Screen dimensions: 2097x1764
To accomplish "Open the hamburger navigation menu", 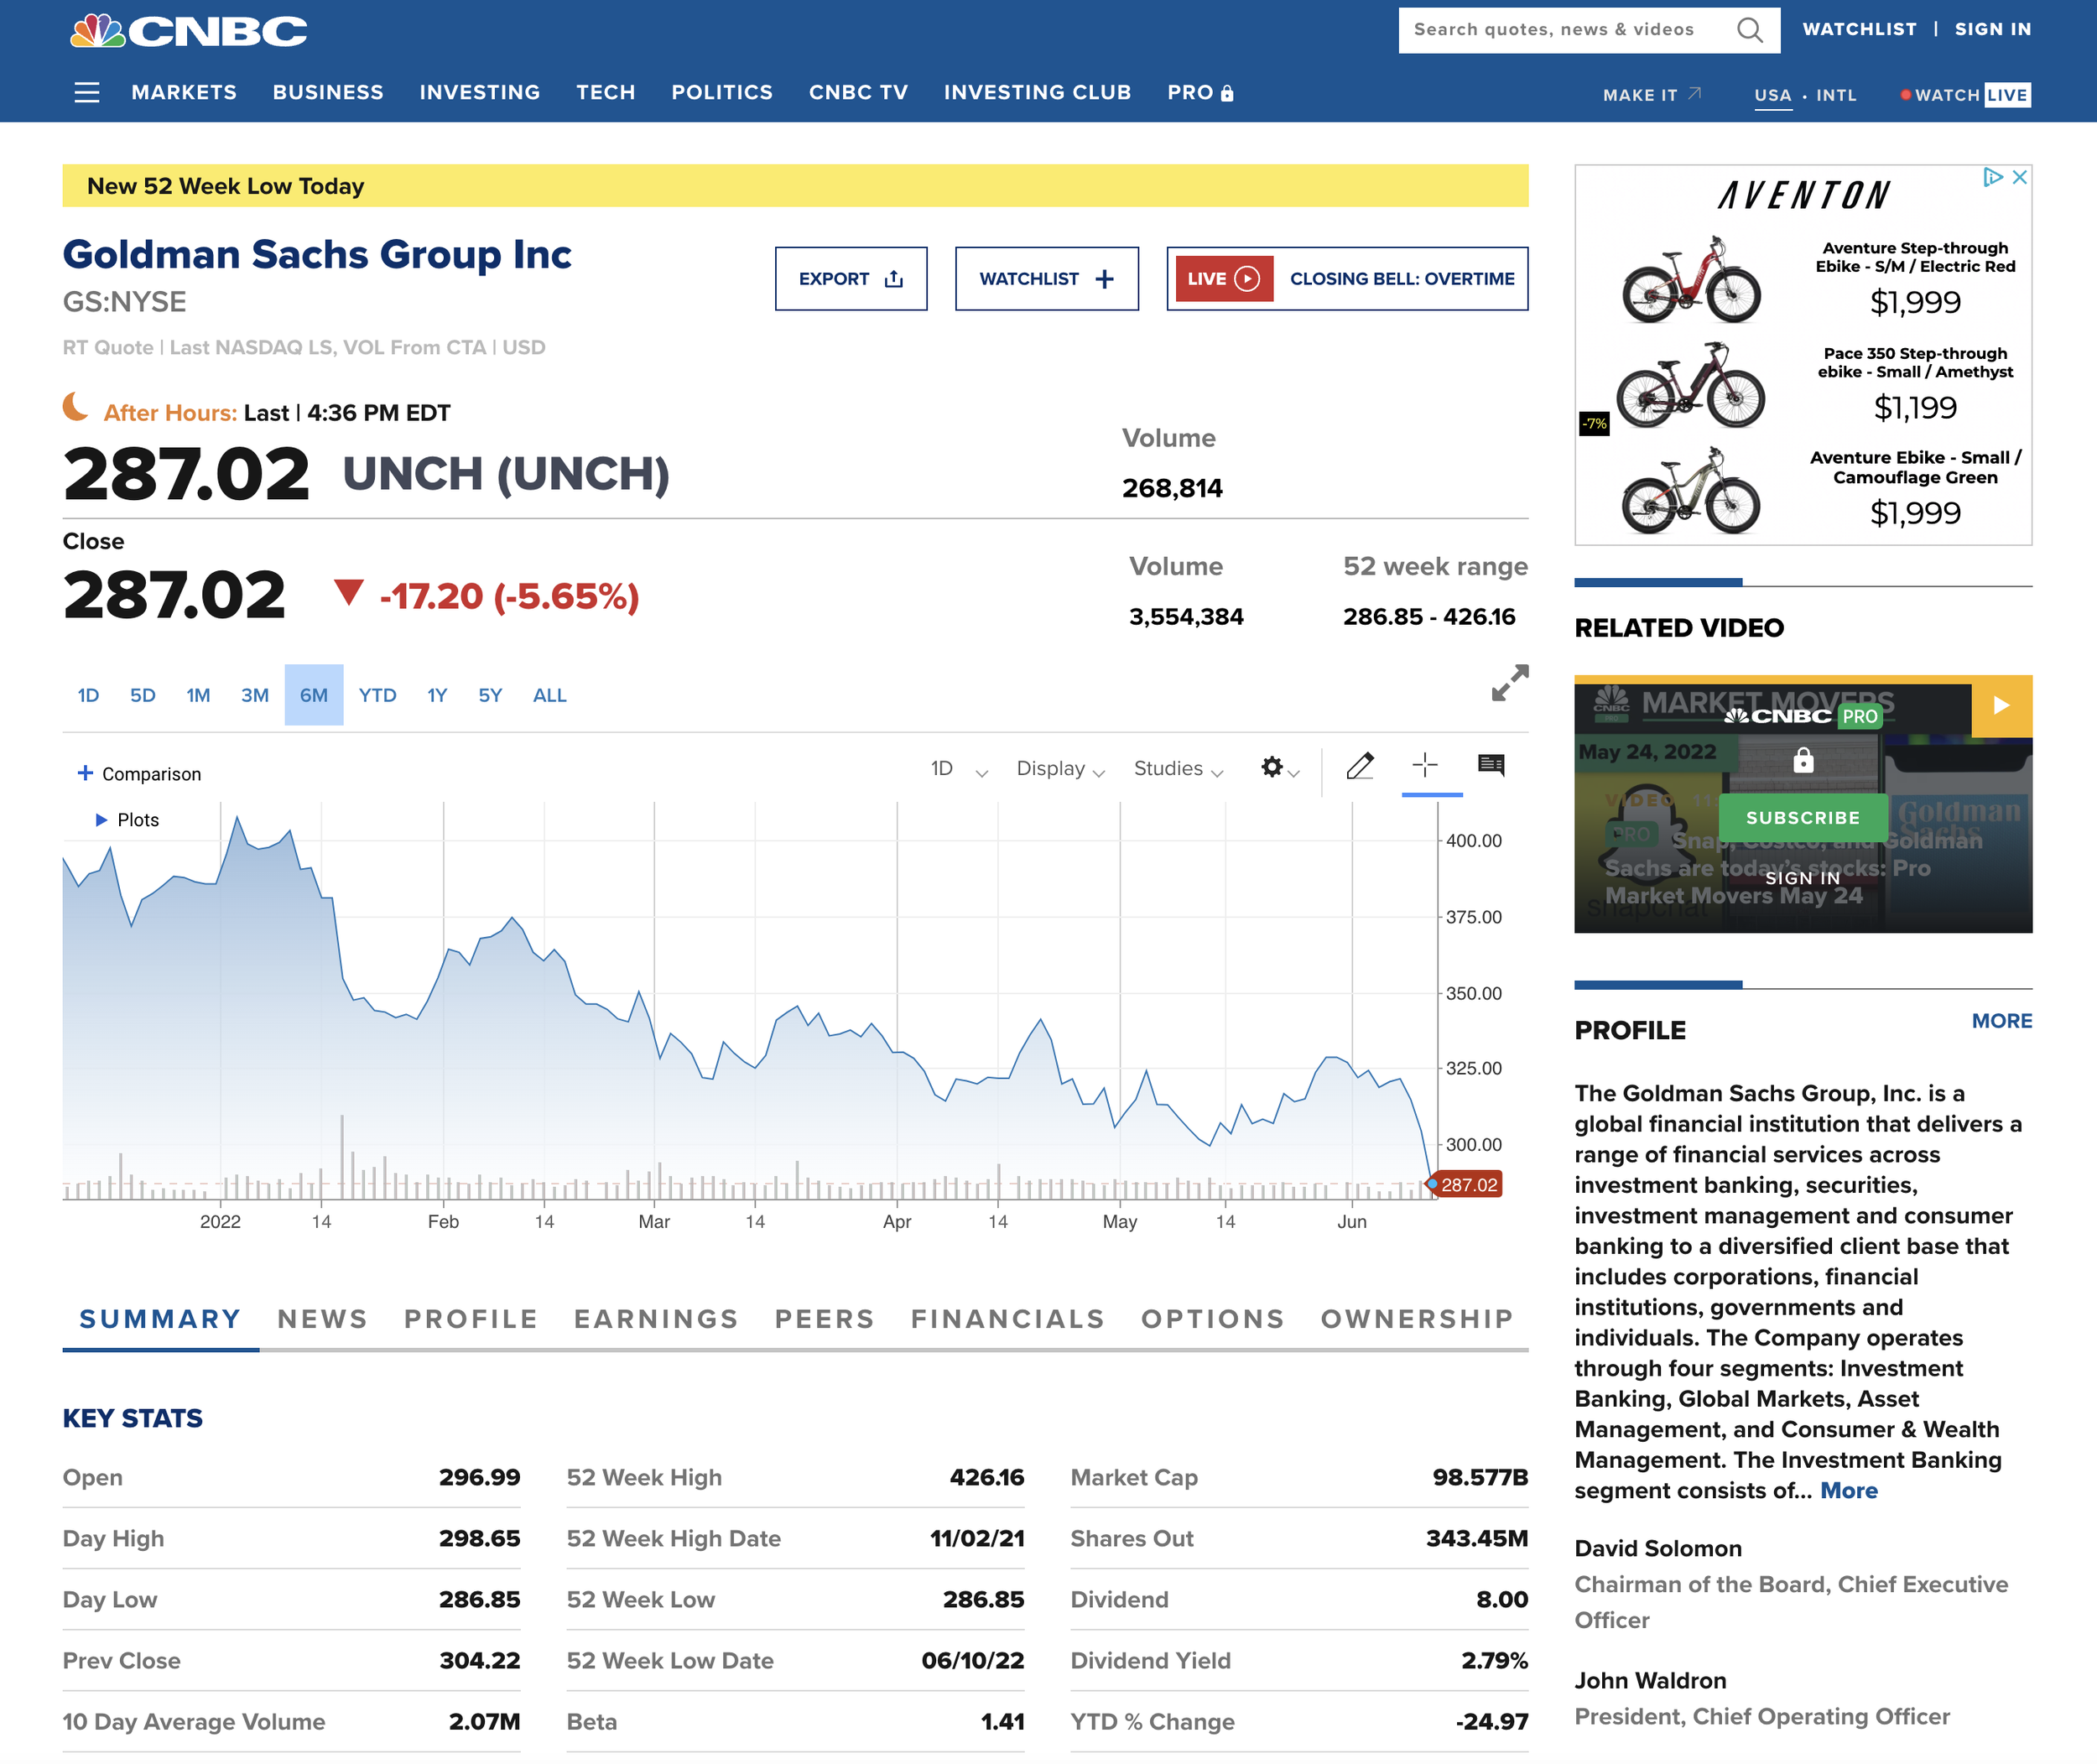I will [x=87, y=93].
